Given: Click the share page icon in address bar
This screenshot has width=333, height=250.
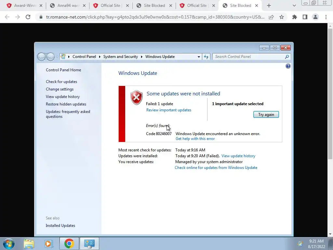Looking at the screenshot, I should [x=271, y=17].
